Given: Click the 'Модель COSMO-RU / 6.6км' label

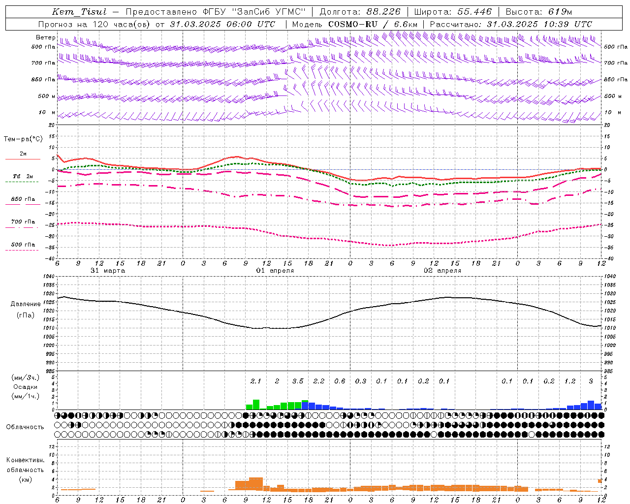Looking at the screenshot, I should pos(355,24).
